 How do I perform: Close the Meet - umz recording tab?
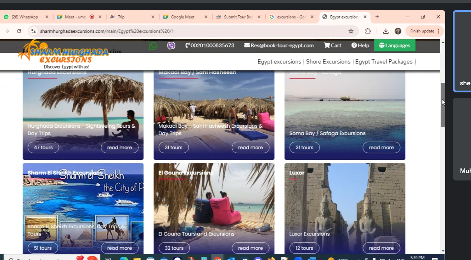(x=100, y=17)
